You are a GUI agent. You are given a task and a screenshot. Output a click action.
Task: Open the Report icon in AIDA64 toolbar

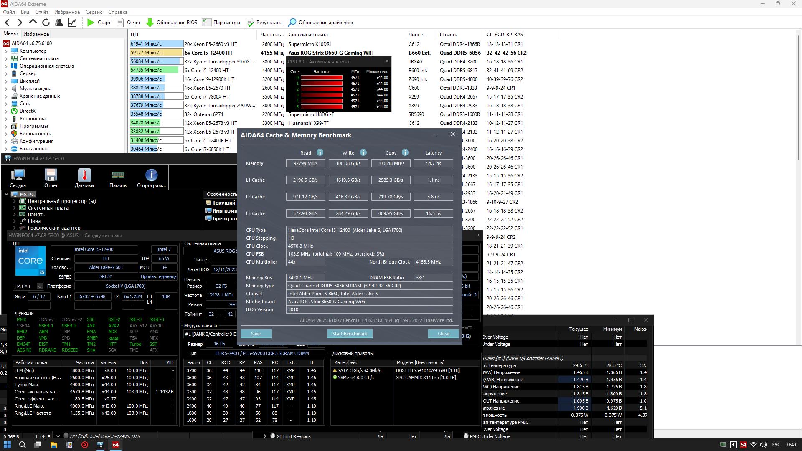pyautogui.click(x=120, y=23)
